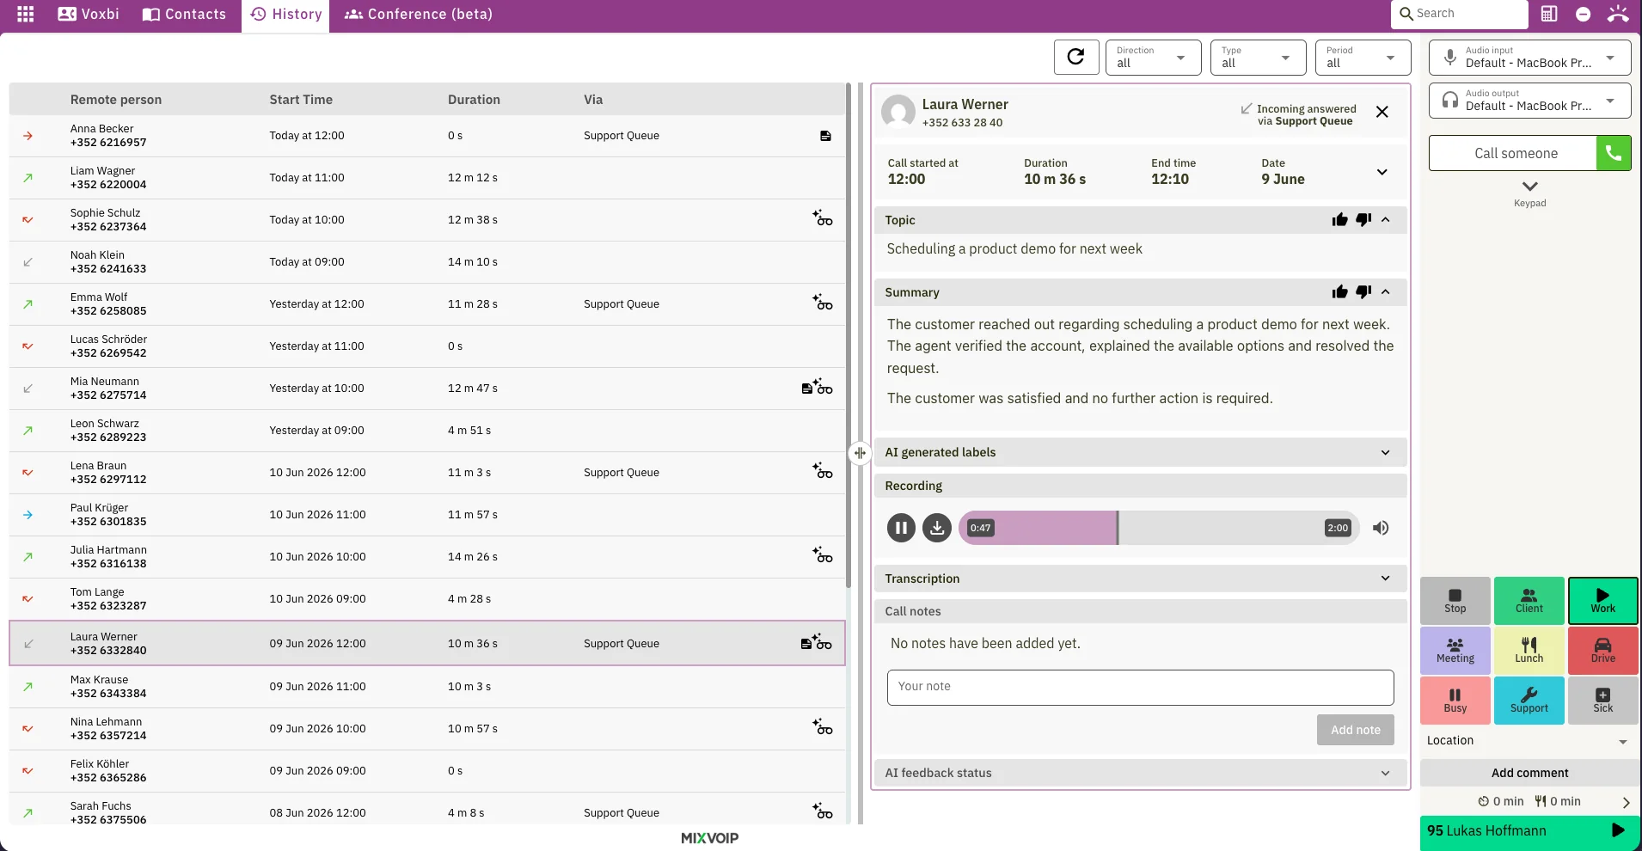Expand the Keypad chevron

click(x=1529, y=187)
